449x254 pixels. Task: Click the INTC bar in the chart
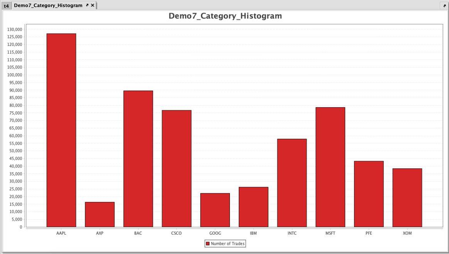pyautogui.click(x=292, y=183)
